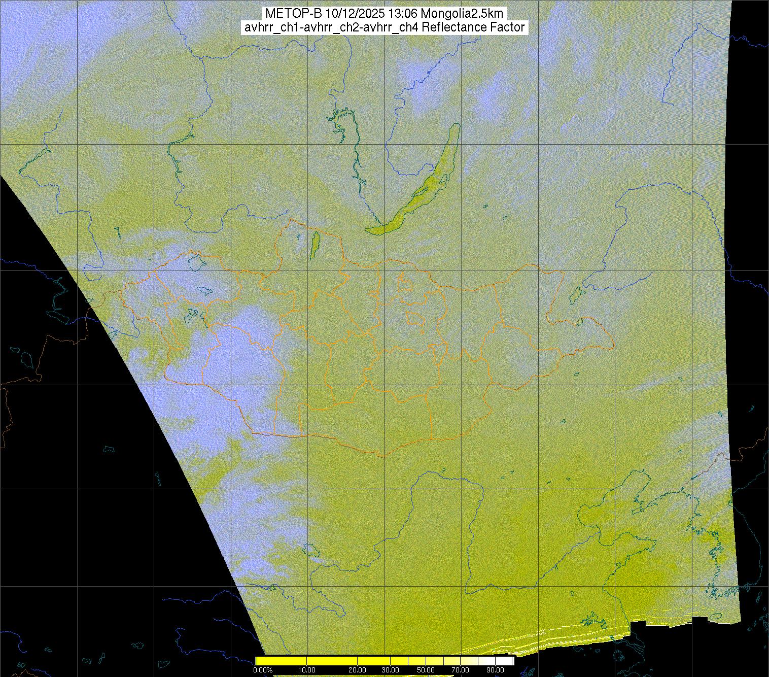The height and width of the screenshot is (677, 769).
Task: Click the METOP-B title text line
Action: tap(384, 14)
